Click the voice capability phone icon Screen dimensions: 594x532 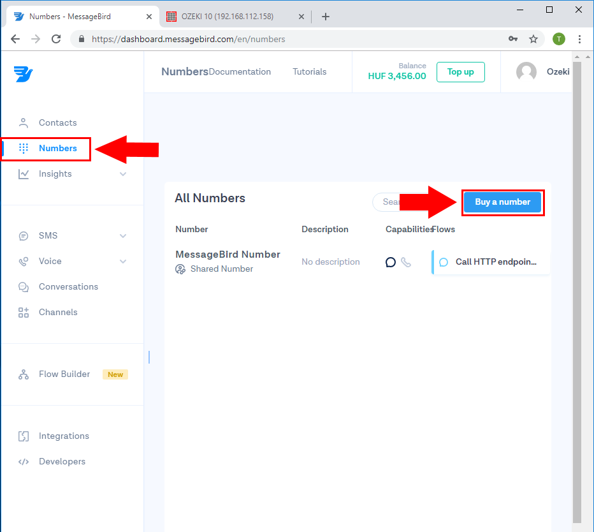tap(406, 262)
